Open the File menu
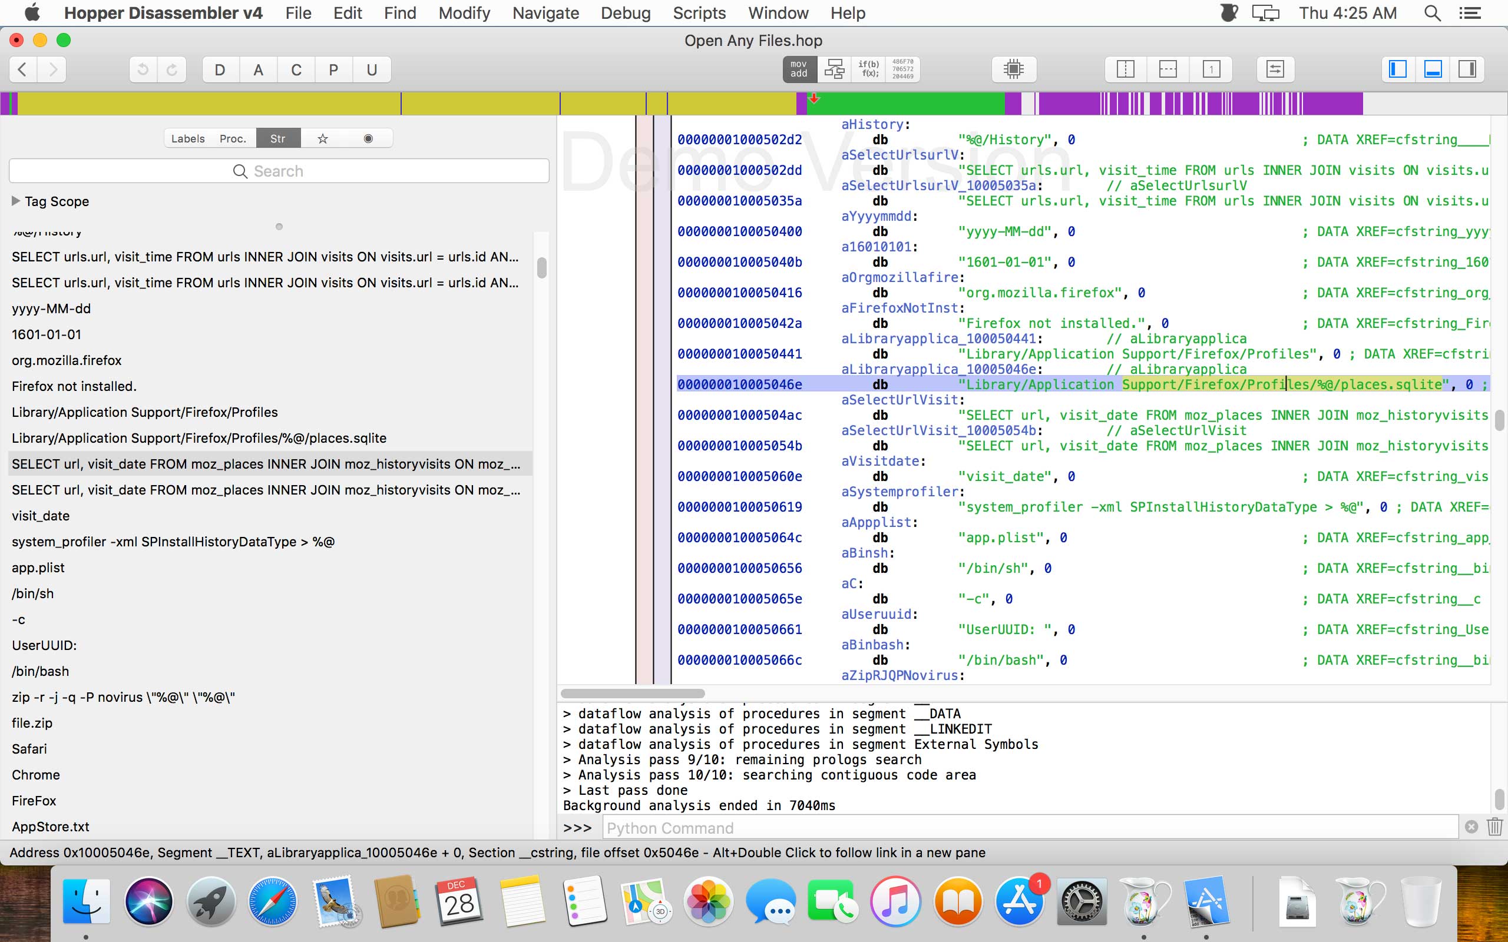This screenshot has height=942, width=1508. click(x=298, y=13)
